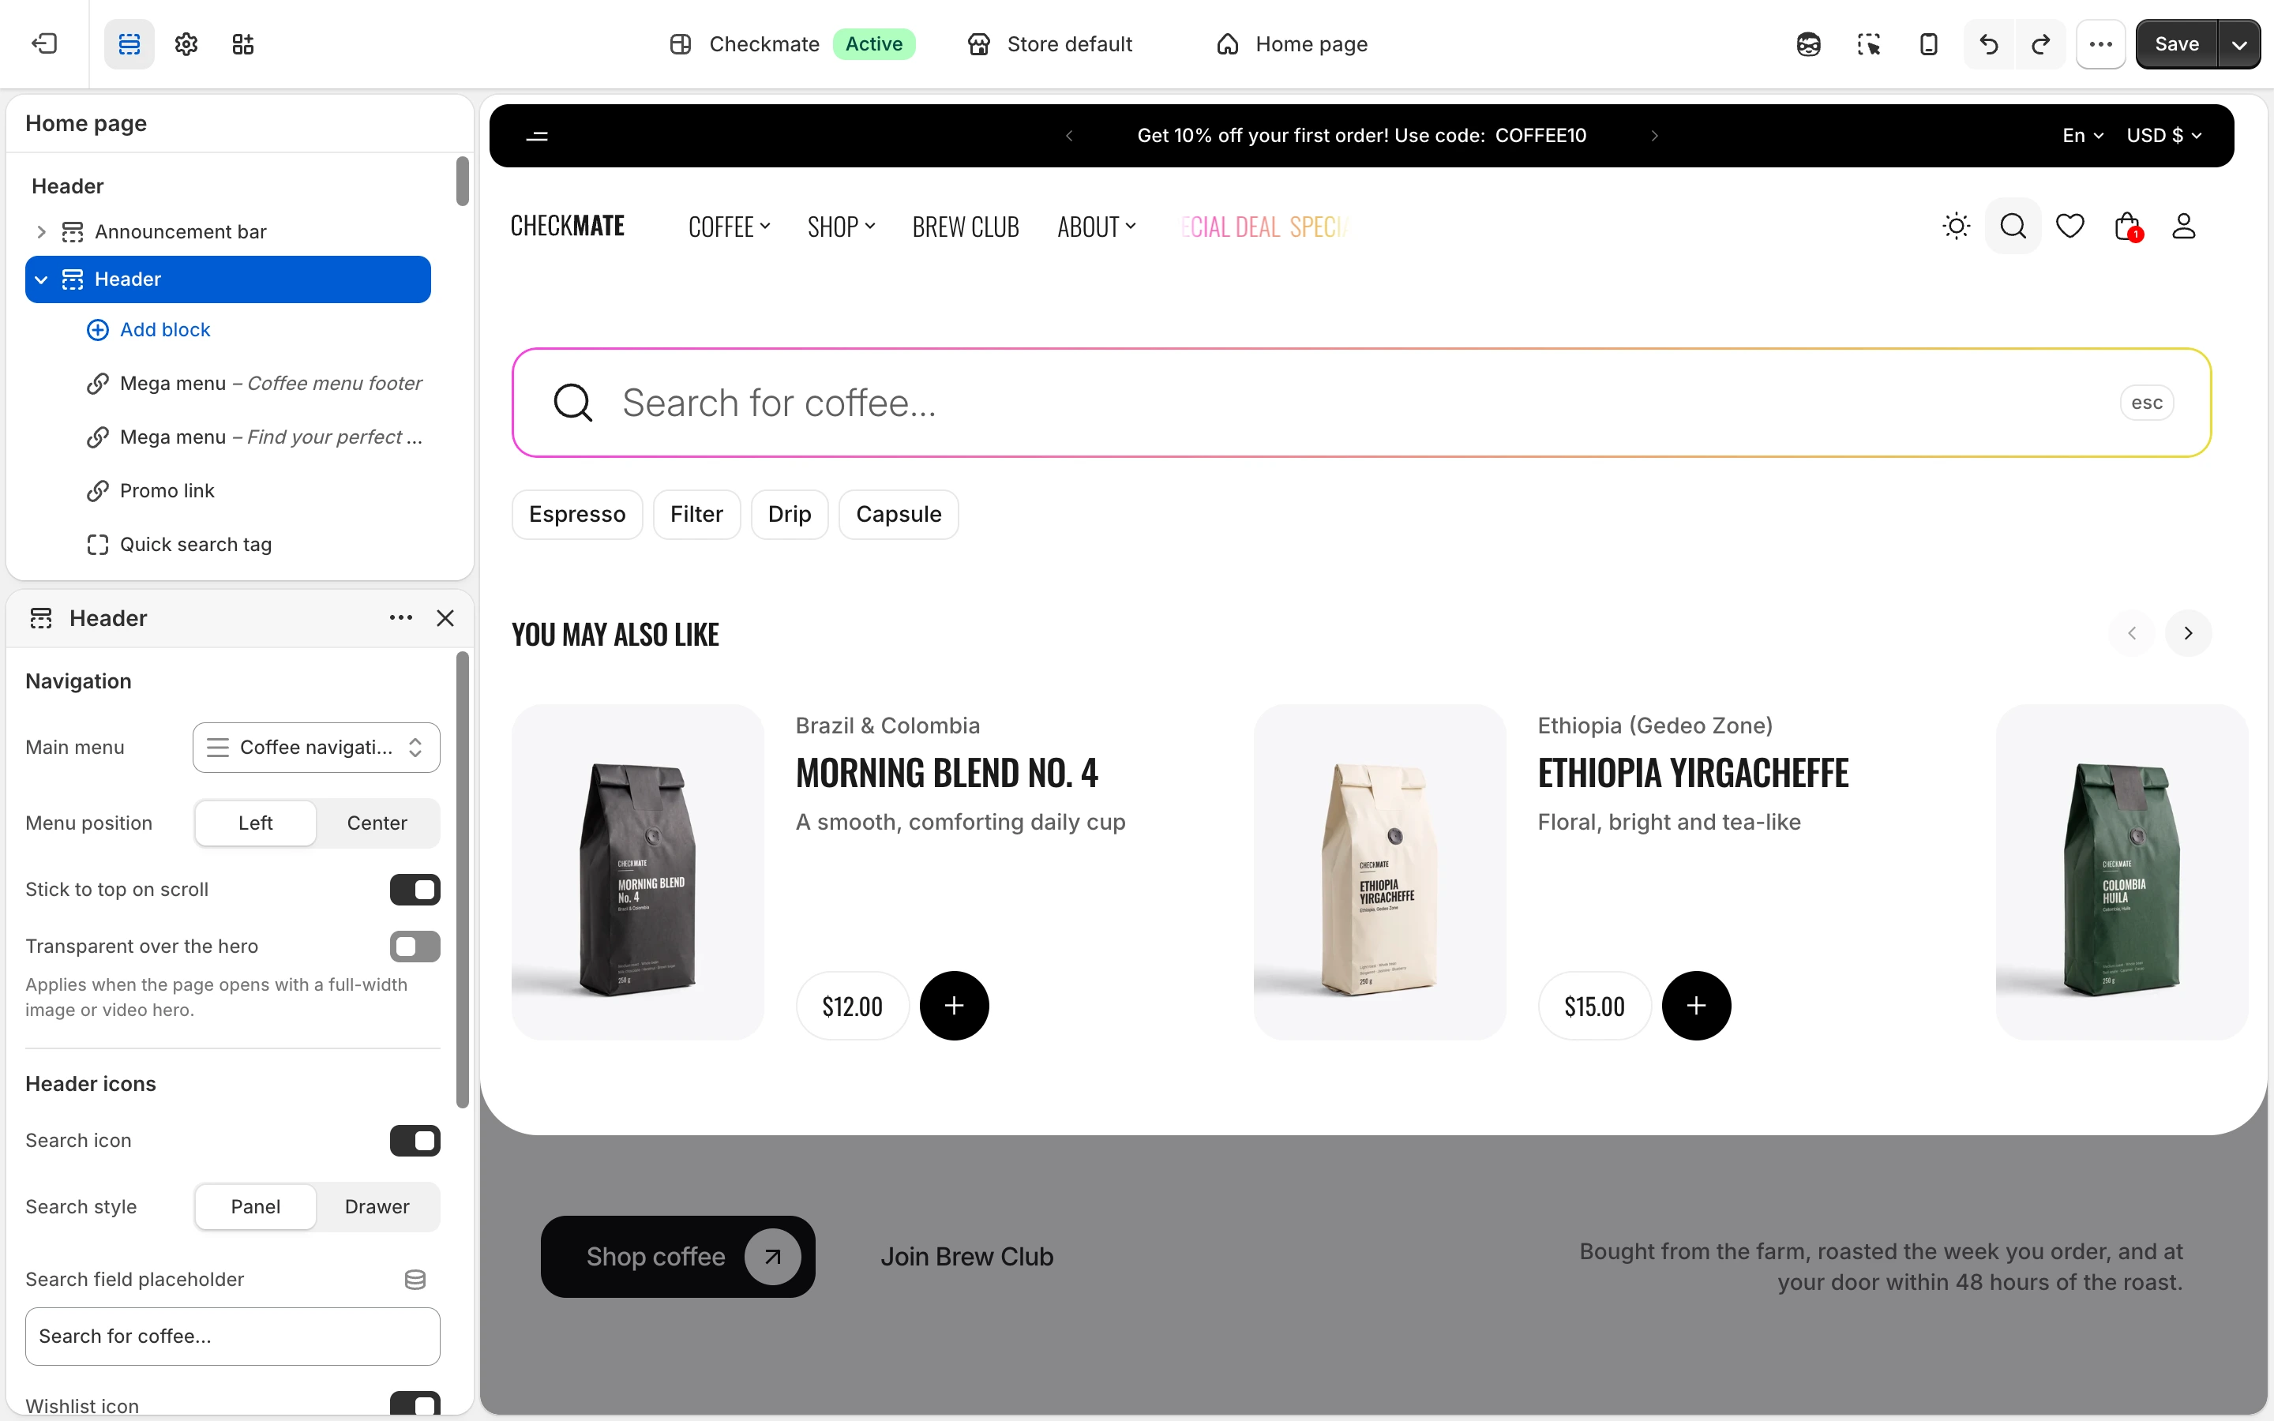Enable Transparent over the hero
Viewport: 2274px width, 1421px height.
pyautogui.click(x=415, y=947)
